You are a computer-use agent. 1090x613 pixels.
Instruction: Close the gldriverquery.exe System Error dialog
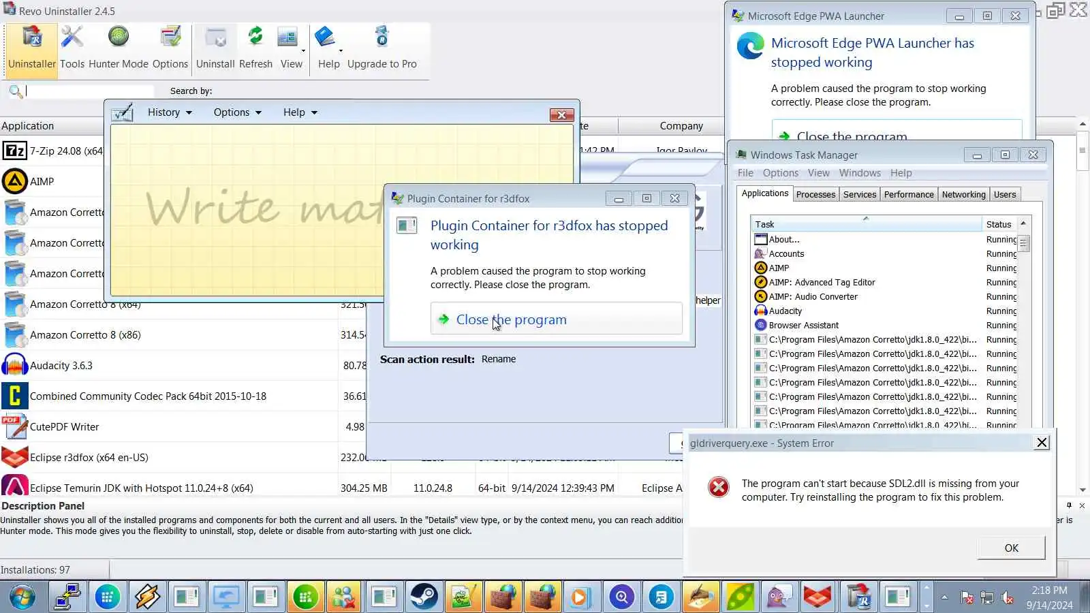click(1042, 443)
